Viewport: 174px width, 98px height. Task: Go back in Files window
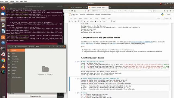(9, 47)
